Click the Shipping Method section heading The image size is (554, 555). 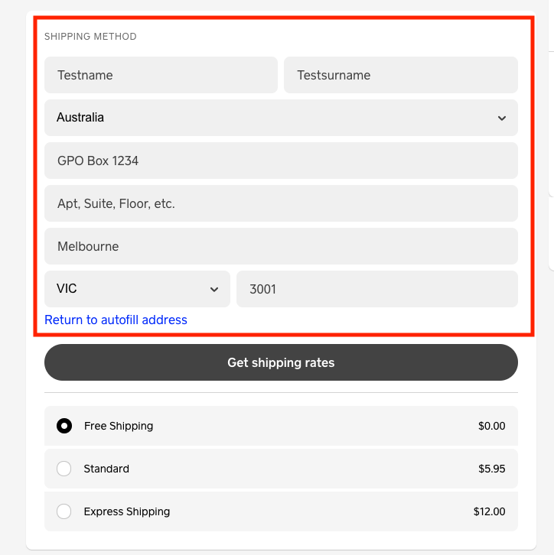[x=90, y=37]
